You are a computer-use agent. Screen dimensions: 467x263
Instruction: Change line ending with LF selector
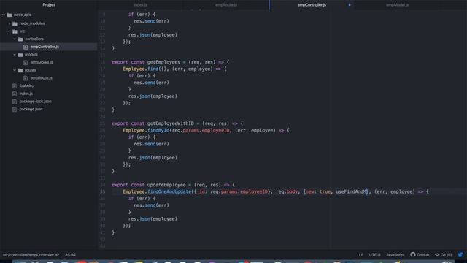pyautogui.click(x=360, y=255)
